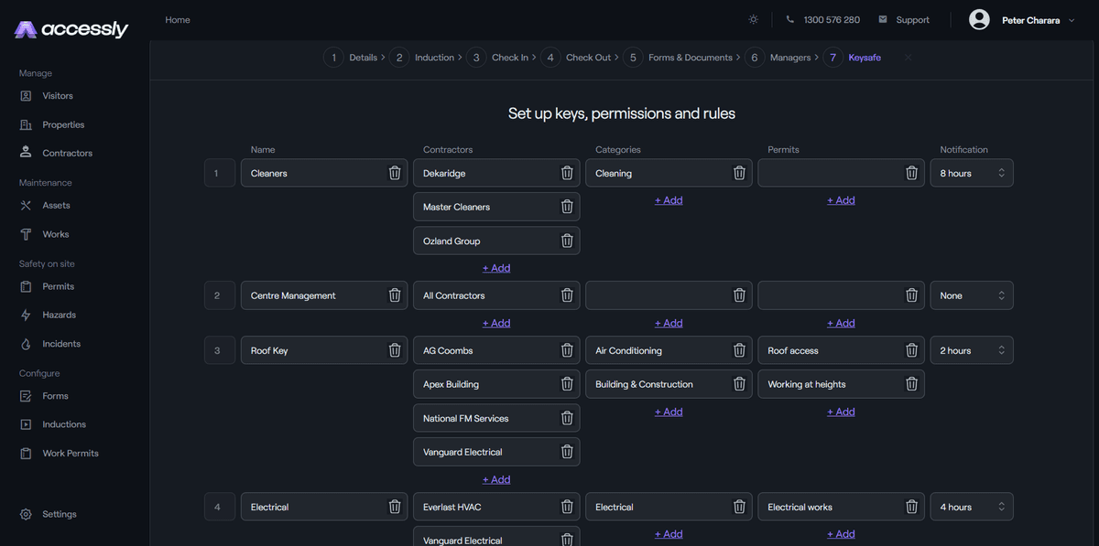Remove Dekaridge contractor

click(x=567, y=173)
